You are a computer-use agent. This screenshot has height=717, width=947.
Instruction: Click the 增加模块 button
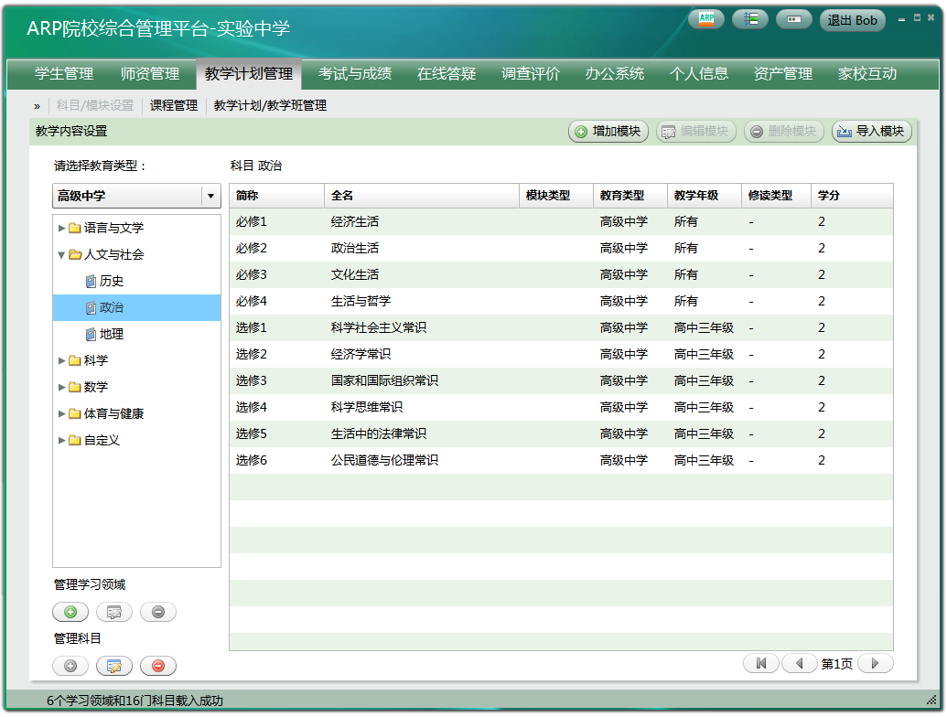(x=608, y=131)
